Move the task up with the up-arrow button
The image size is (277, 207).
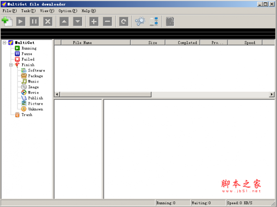pyautogui.click(x=64, y=22)
